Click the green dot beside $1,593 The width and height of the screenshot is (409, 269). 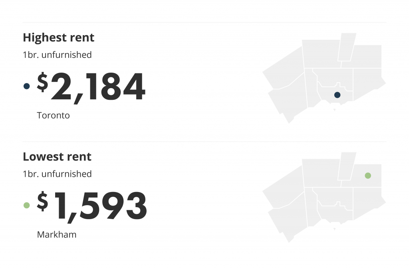pyautogui.click(x=27, y=205)
